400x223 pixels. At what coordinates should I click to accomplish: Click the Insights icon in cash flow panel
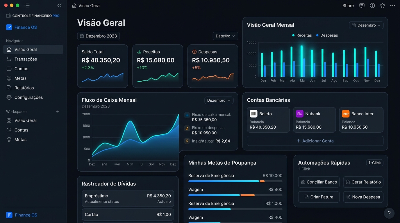187,141
